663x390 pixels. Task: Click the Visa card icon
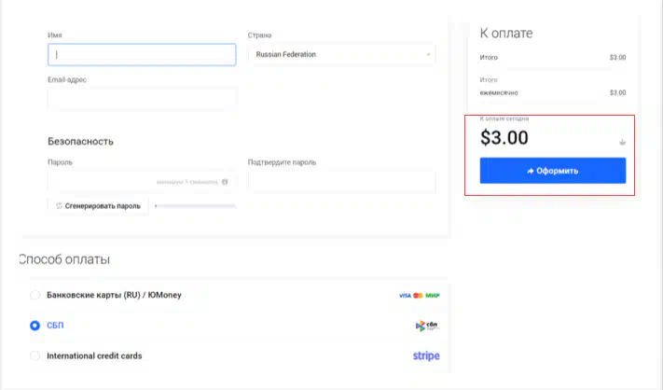(x=405, y=295)
